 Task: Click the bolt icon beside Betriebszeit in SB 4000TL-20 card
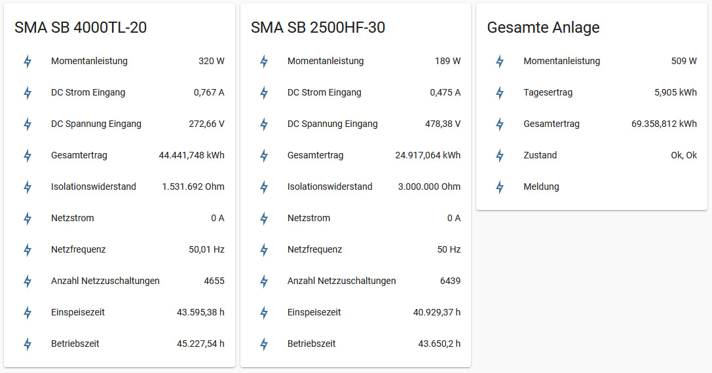pyautogui.click(x=28, y=344)
